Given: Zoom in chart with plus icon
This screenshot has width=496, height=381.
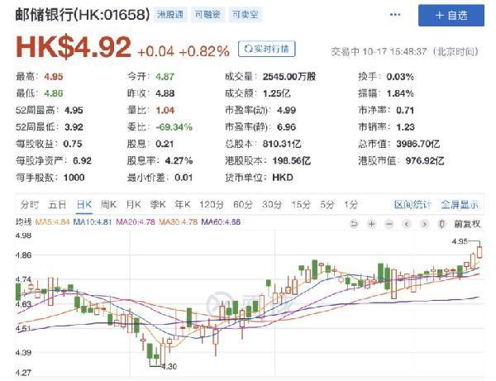Looking at the screenshot, I should coord(372,224).
